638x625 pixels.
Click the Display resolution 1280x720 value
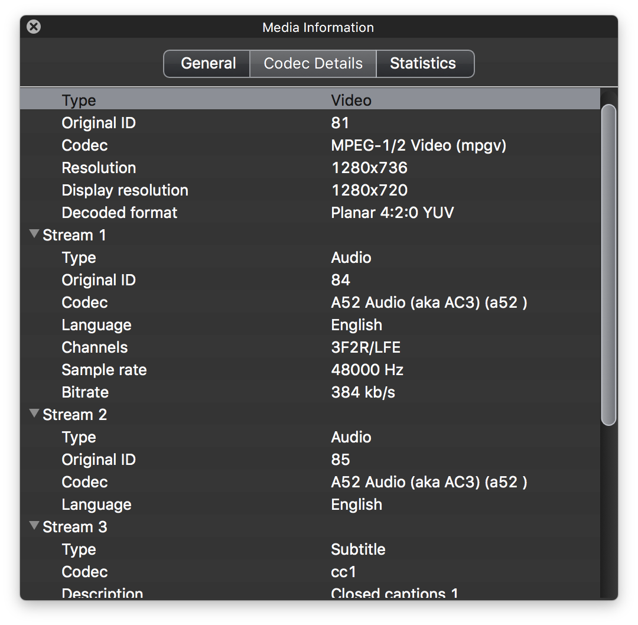pos(369,190)
